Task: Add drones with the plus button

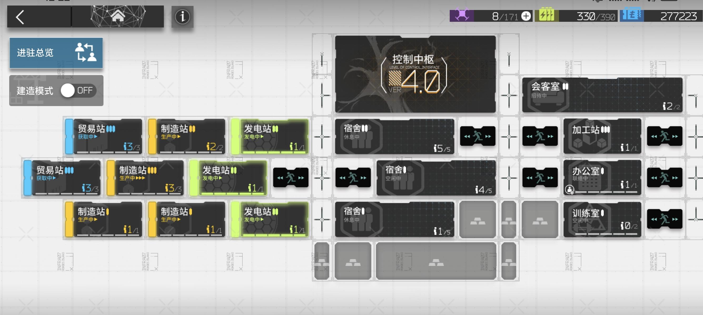Action: click(526, 16)
